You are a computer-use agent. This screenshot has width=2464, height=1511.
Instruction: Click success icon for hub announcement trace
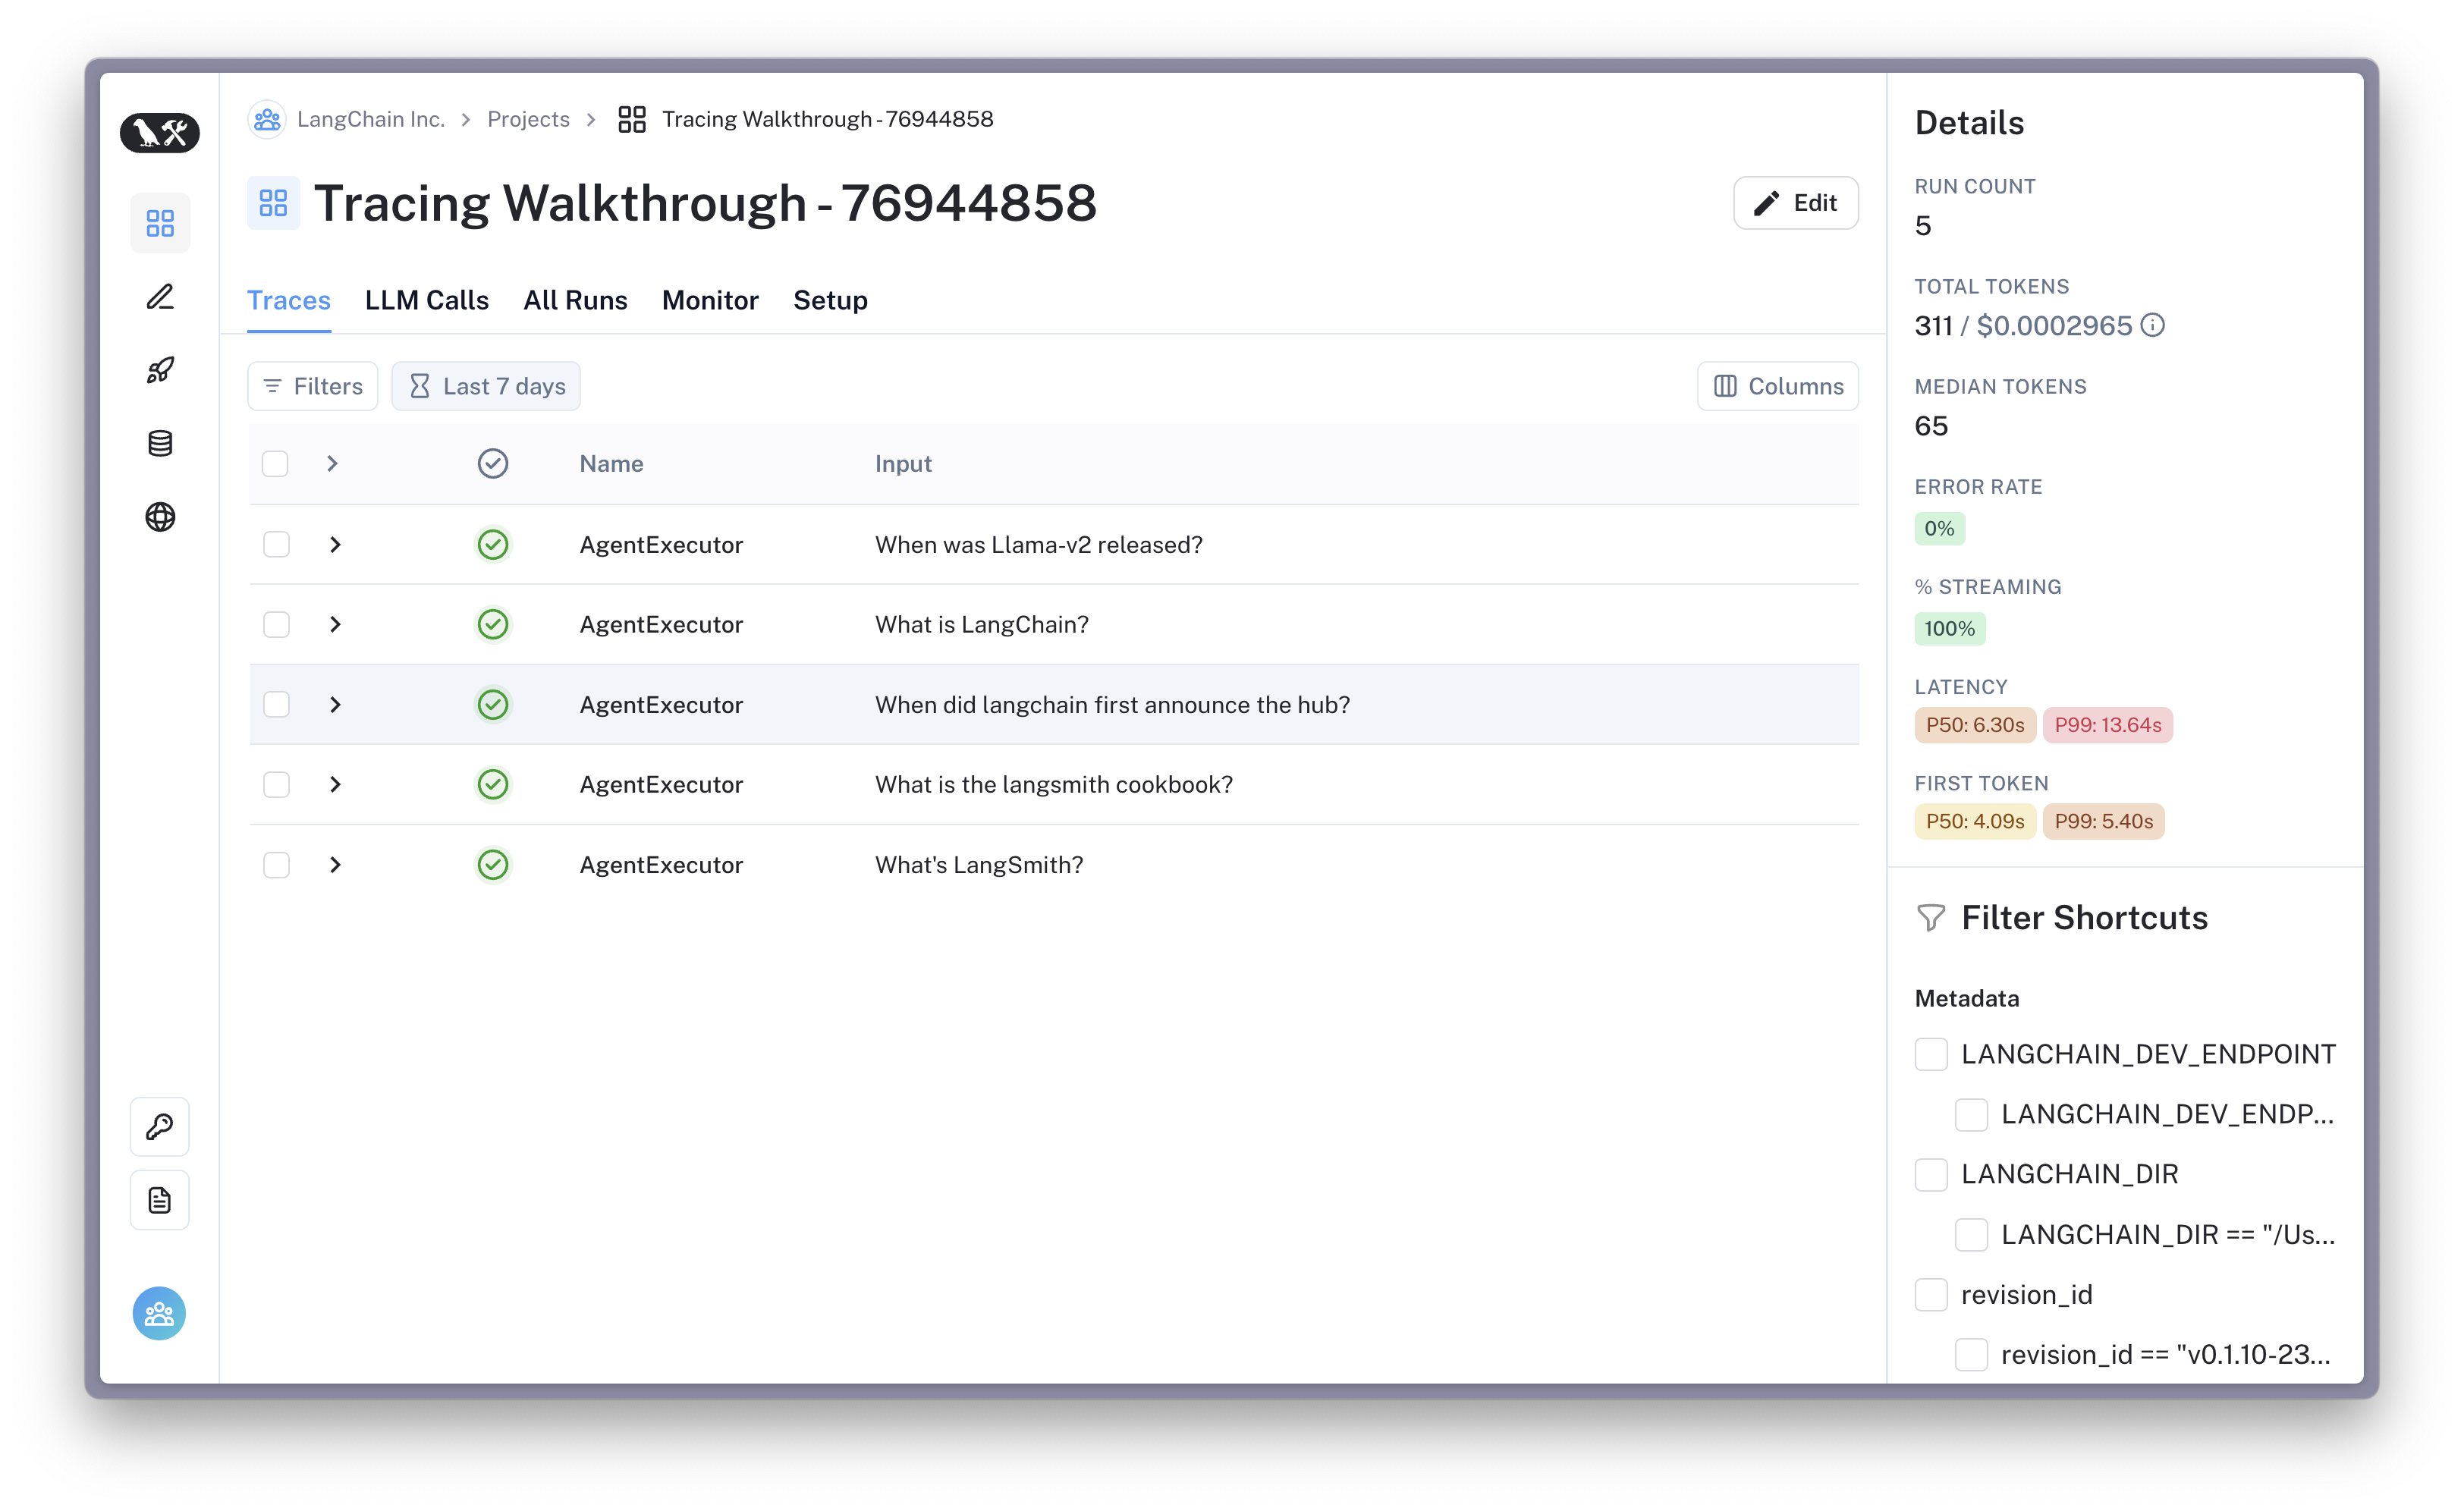pos(493,705)
